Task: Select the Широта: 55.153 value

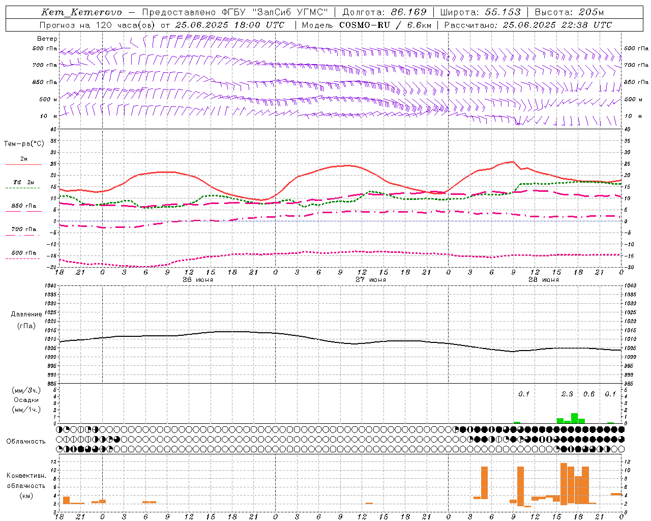Action: click(x=480, y=12)
